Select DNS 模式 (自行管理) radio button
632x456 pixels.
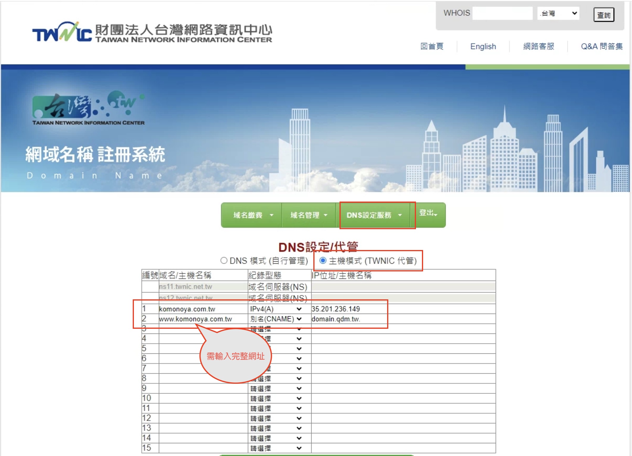coord(224,261)
